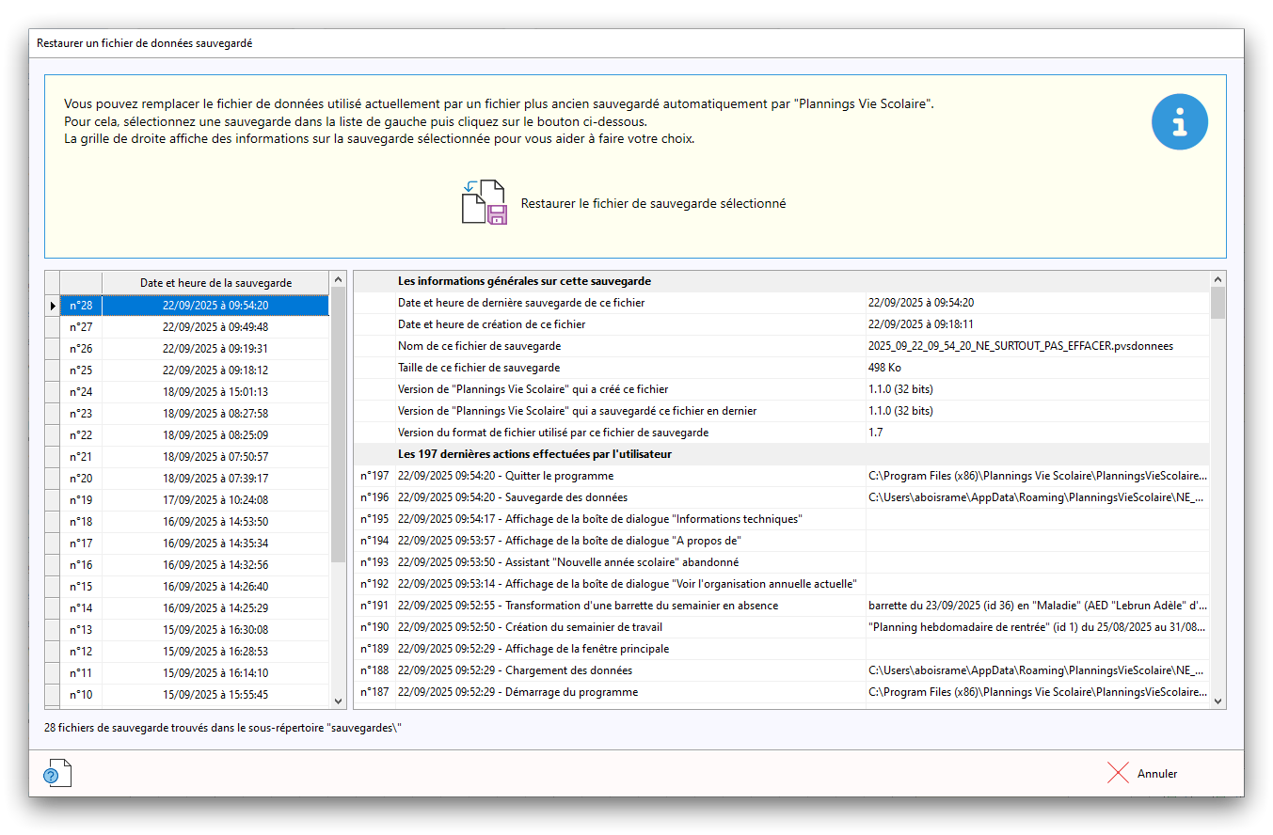The height and width of the screenshot is (835, 1273).
Task: Select action n°197 Quitter le programme row
Action: point(630,476)
